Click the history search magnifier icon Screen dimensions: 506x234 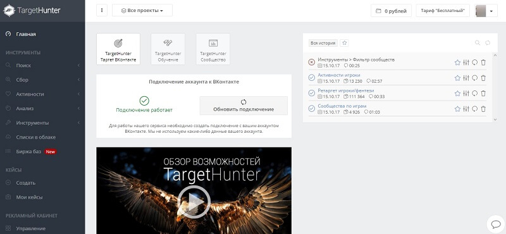[478, 42]
